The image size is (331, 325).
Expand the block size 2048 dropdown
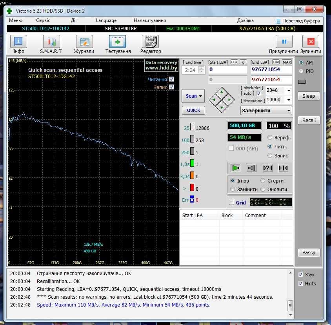[289, 90]
